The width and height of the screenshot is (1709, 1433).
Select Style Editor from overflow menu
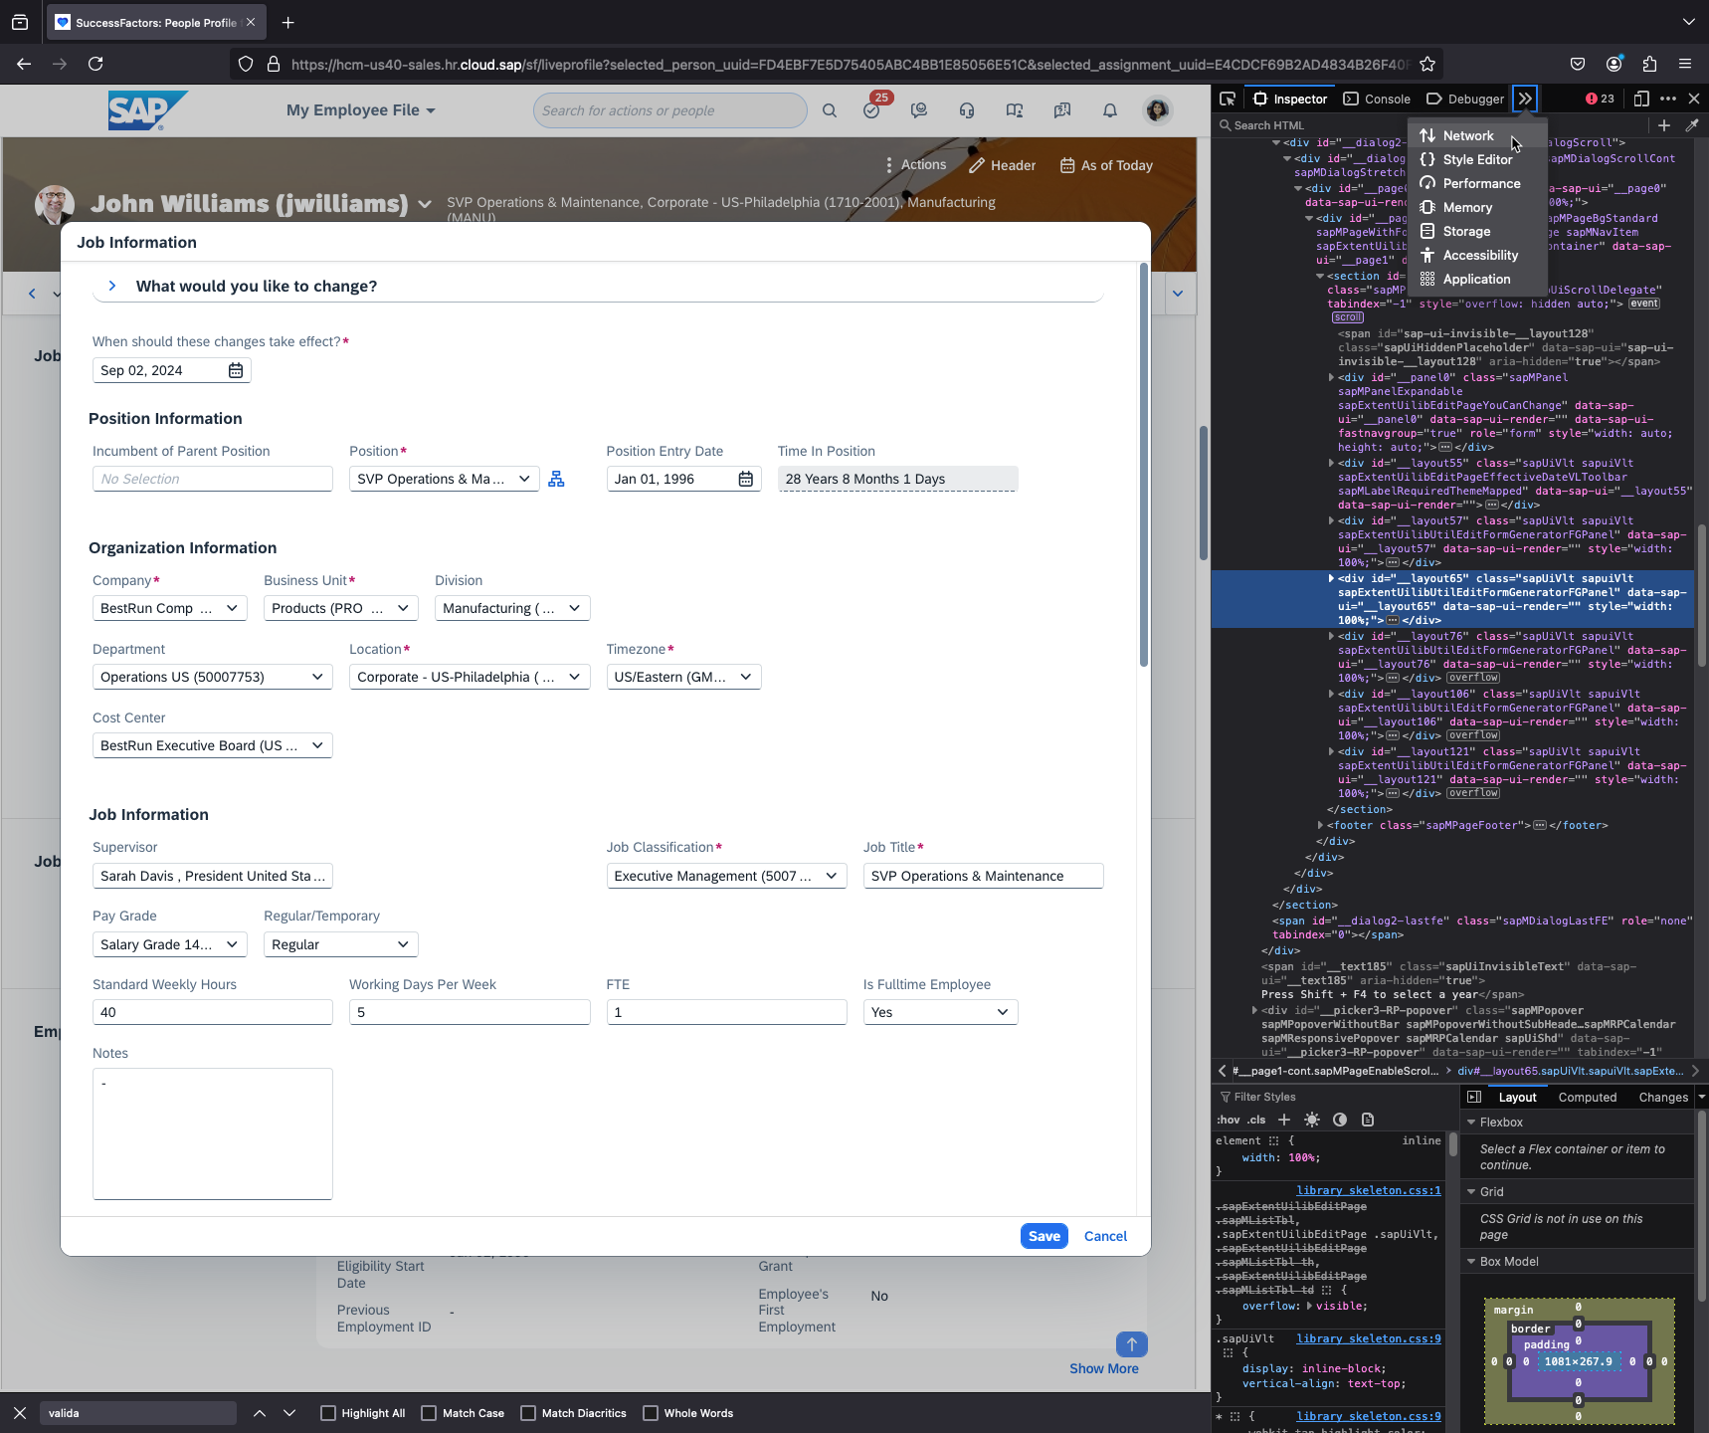pyautogui.click(x=1477, y=159)
